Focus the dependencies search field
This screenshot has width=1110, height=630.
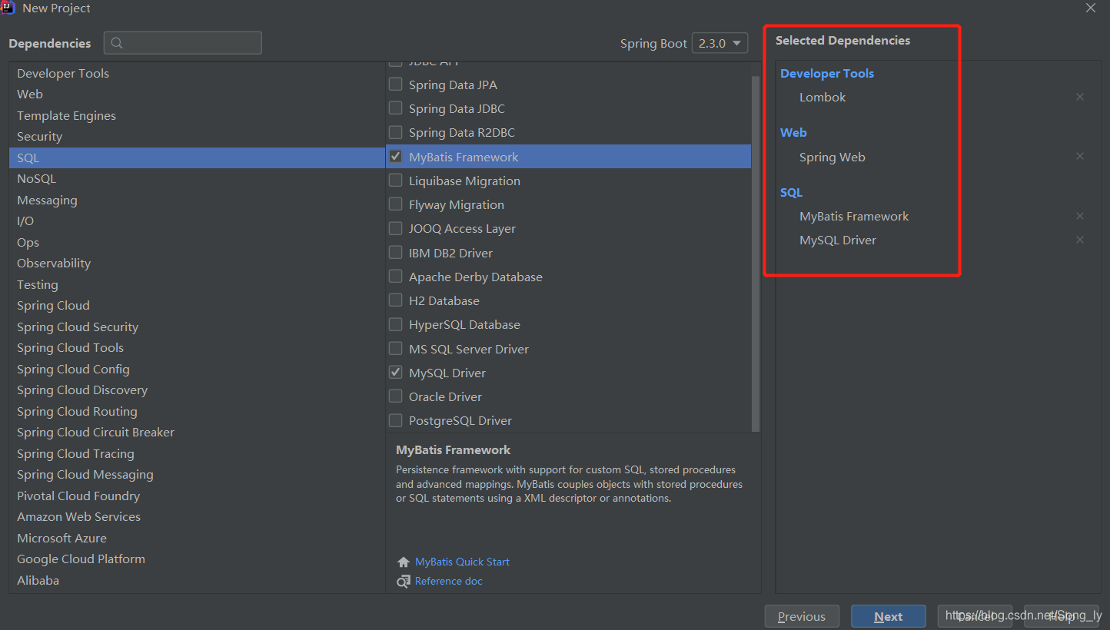point(183,43)
